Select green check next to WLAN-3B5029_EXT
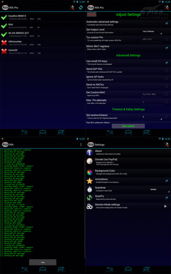171x274 pixels. click(x=4, y=35)
